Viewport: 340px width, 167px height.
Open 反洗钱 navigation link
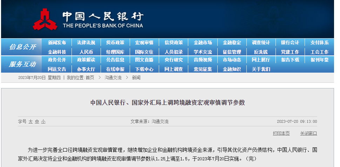coord(261,52)
